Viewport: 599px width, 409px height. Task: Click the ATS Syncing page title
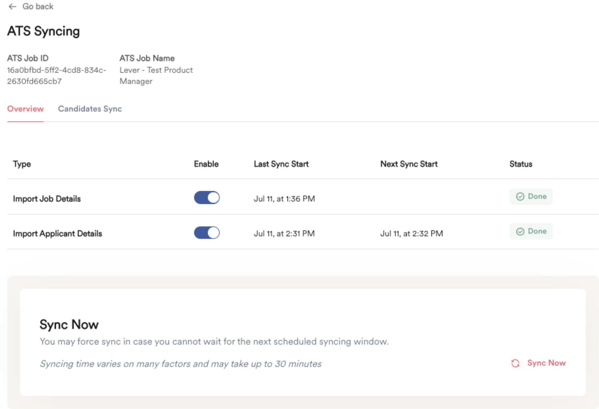(x=43, y=31)
